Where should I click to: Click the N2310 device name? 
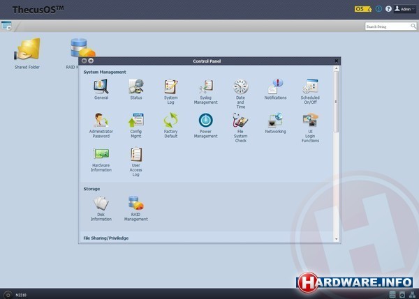(x=21, y=295)
